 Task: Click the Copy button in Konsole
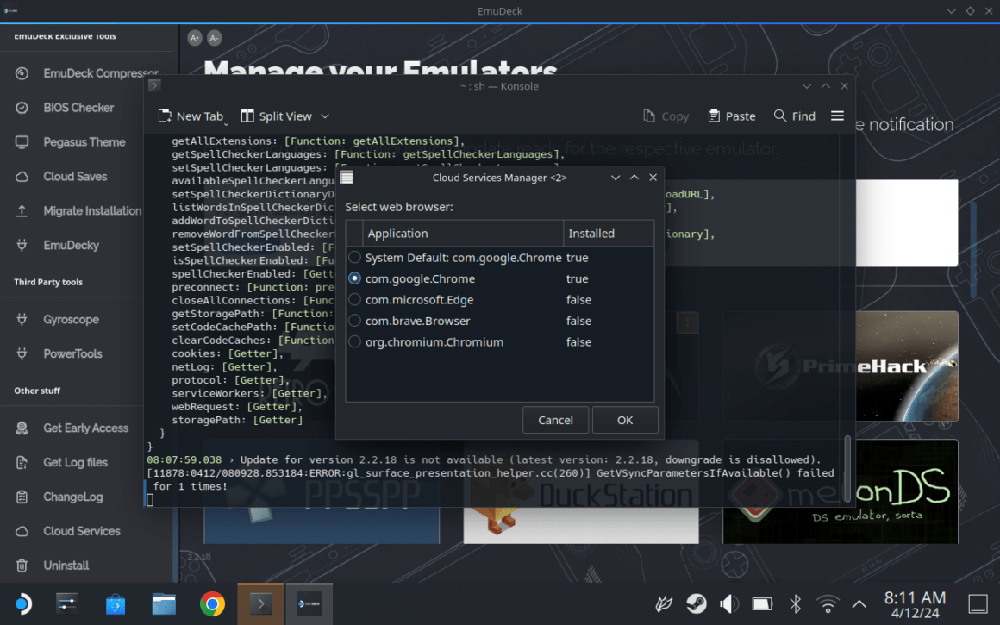coord(666,116)
